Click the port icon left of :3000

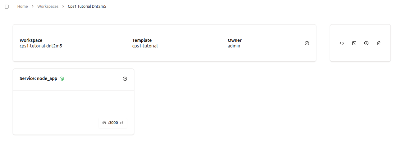[x=104, y=123]
